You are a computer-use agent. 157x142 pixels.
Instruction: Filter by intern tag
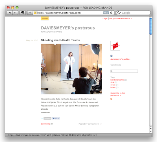tap(113, 87)
